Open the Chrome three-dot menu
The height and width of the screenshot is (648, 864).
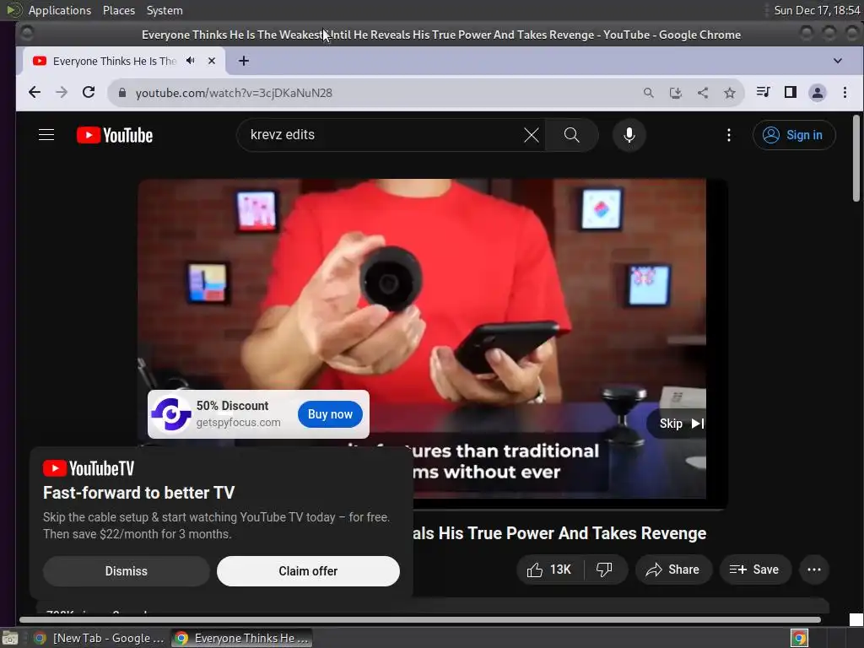[x=845, y=93]
